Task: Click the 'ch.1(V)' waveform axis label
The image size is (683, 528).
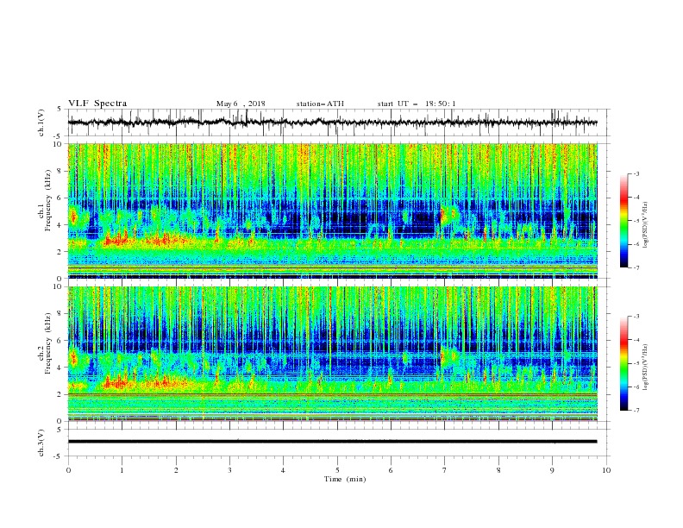Action: [41, 123]
